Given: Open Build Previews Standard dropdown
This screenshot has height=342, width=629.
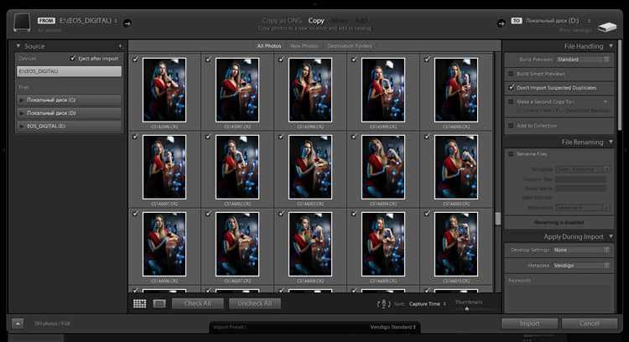Looking at the screenshot, I should (x=583, y=60).
